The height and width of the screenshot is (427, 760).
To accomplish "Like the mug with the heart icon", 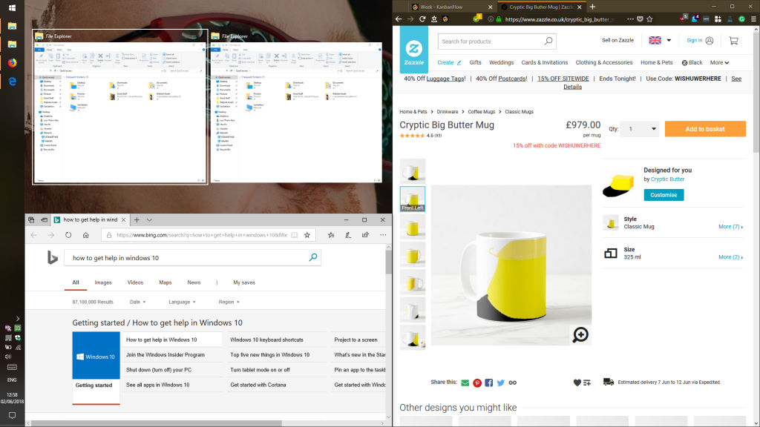I will coord(577,383).
